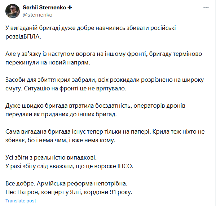Visit the @sternenko handle link
The image size is (216, 206).
[x=38, y=15]
